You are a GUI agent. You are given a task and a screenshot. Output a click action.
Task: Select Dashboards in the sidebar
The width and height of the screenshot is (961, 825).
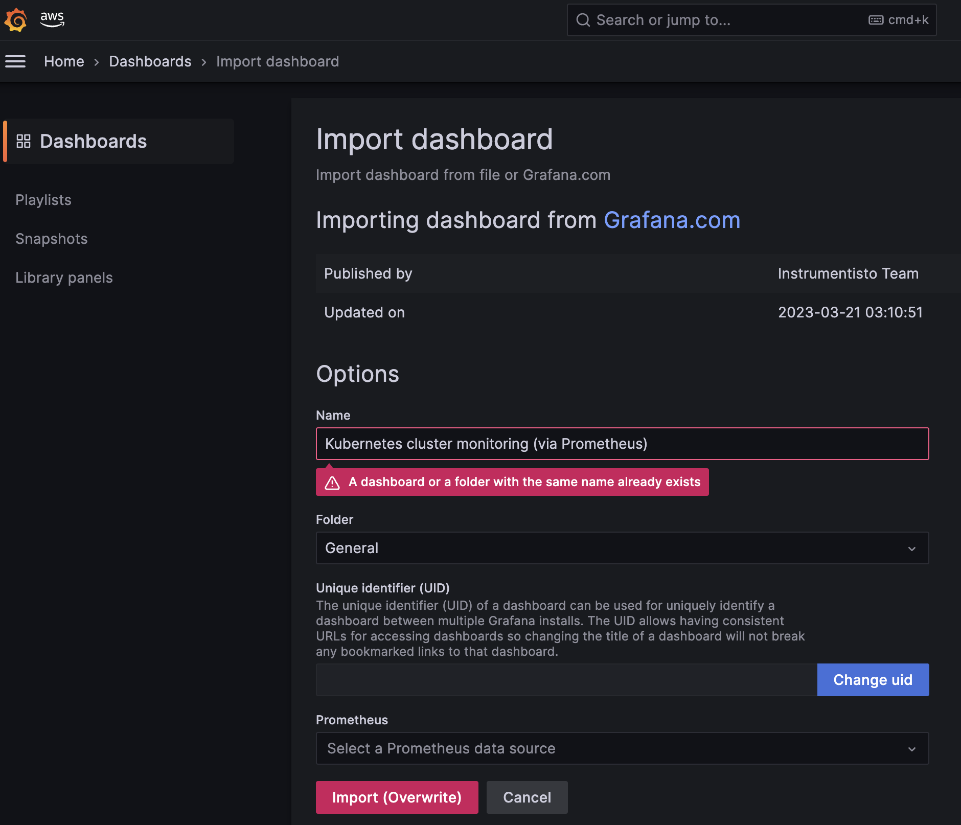point(119,141)
